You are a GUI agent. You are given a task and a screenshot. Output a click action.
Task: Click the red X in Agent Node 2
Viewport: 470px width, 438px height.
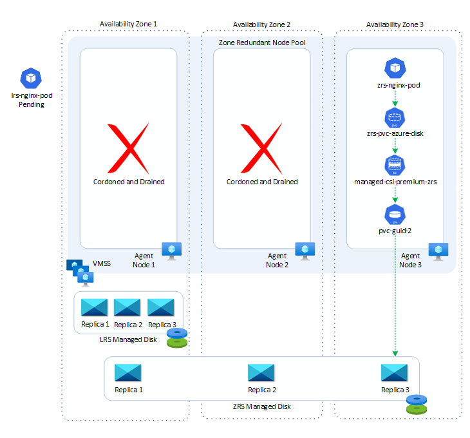[x=261, y=148]
